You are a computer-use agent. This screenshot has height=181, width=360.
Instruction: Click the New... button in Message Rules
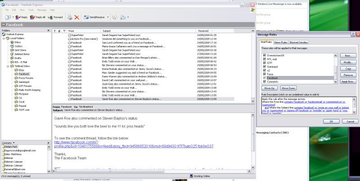coord(348,56)
